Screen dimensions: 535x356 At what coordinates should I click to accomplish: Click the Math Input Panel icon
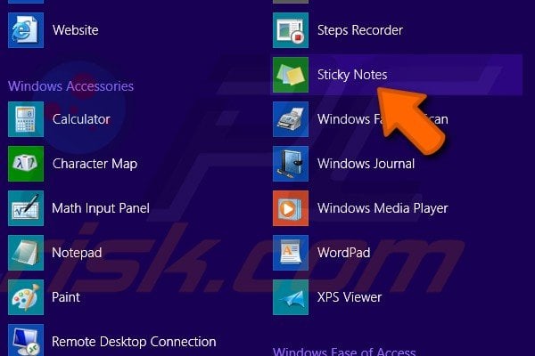pos(26,208)
